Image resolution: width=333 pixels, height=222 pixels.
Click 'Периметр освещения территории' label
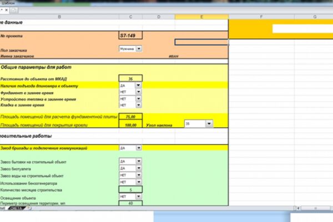tap(33, 203)
